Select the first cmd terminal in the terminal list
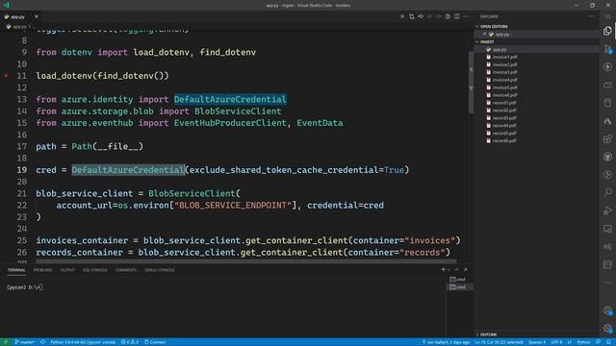The height and width of the screenshot is (346, 616). (458, 280)
